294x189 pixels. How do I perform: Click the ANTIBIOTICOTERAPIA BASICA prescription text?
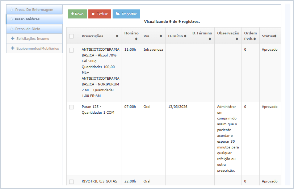tap(101, 72)
